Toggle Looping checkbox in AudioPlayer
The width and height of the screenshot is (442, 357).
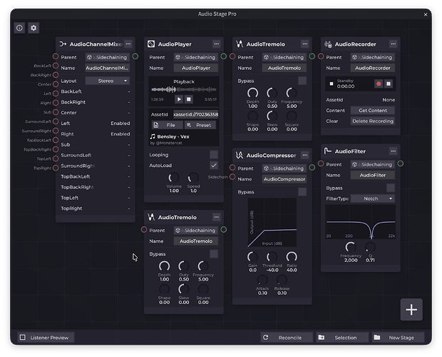pyautogui.click(x=214, y=155)
